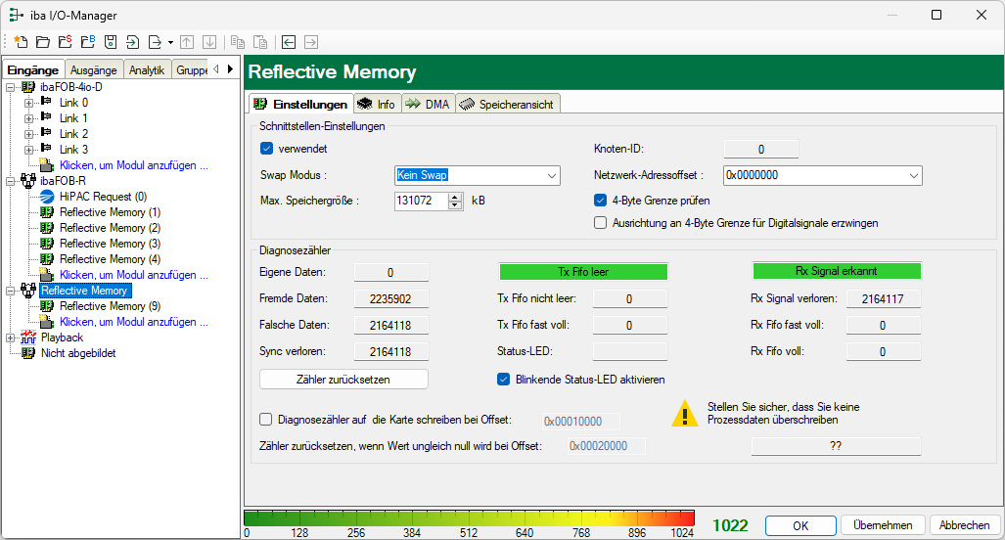
Task: Click the save configuration disk icon
Action: (110, 42)
